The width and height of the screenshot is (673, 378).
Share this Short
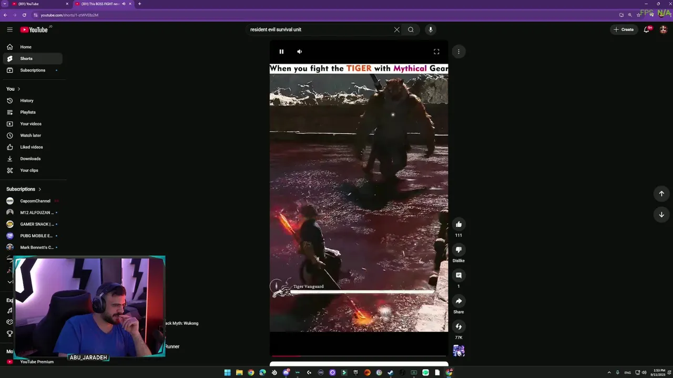pyautogui.click(x=458, y=301)
